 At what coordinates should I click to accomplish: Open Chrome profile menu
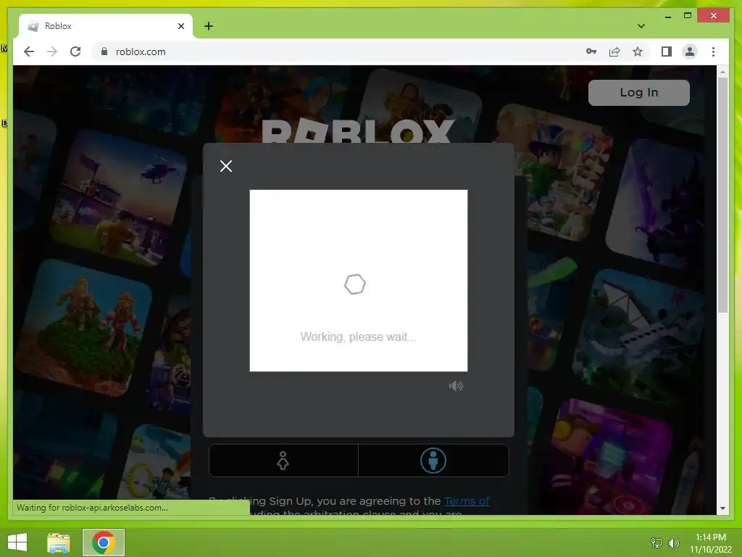[x=690, y=51]
